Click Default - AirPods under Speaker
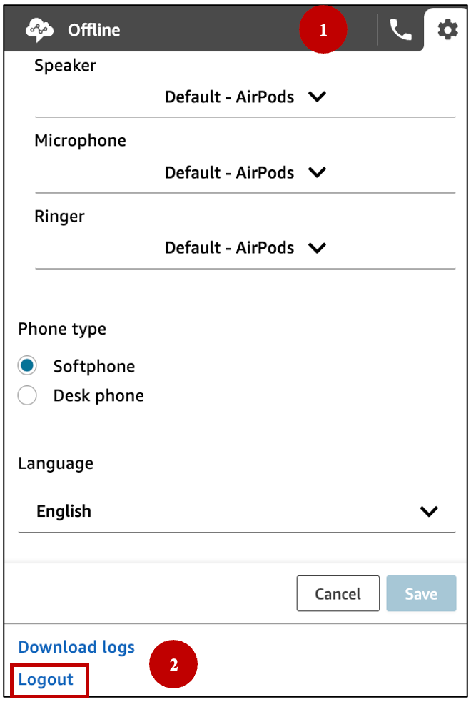471x702 pixels. coord(228,97)
